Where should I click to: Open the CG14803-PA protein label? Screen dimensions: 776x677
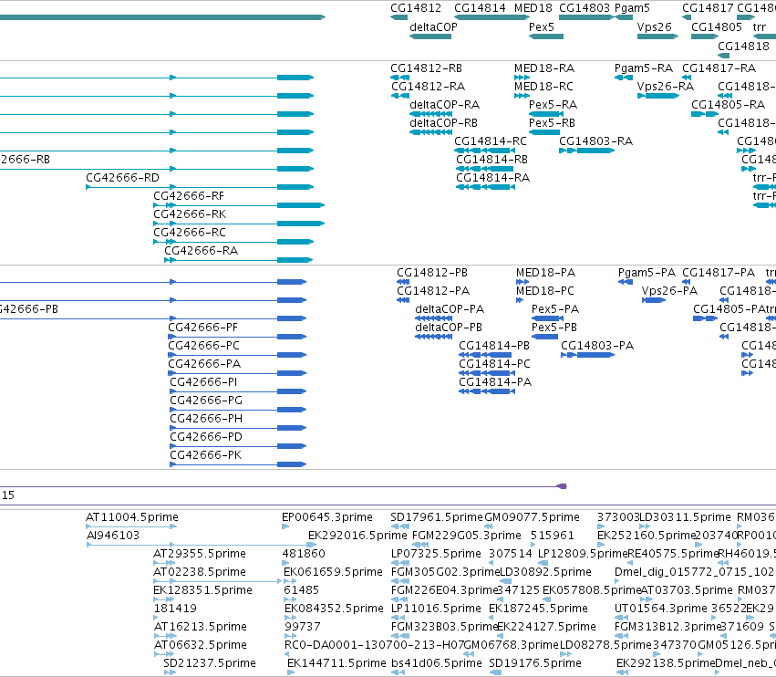tap(597, 345)
